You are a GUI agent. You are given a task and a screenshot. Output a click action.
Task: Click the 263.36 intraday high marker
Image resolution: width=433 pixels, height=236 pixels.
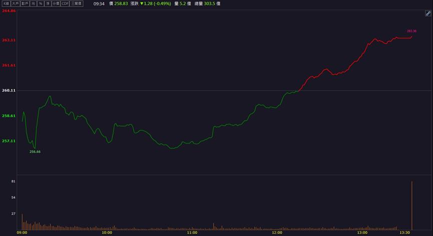point(411,31)
